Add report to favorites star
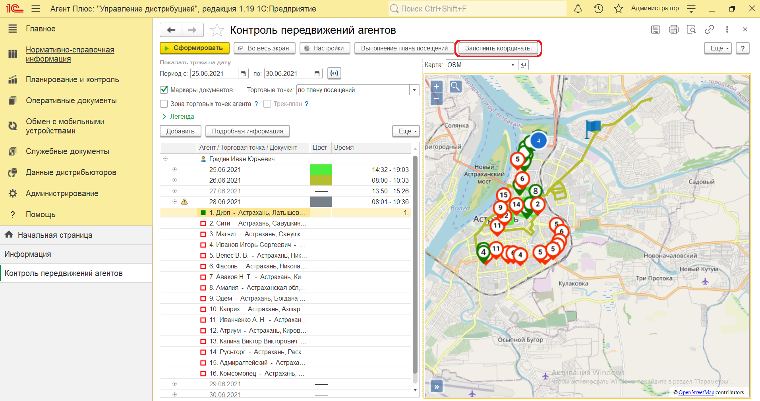Screen dimensions: 760x401 coord(217,30)
